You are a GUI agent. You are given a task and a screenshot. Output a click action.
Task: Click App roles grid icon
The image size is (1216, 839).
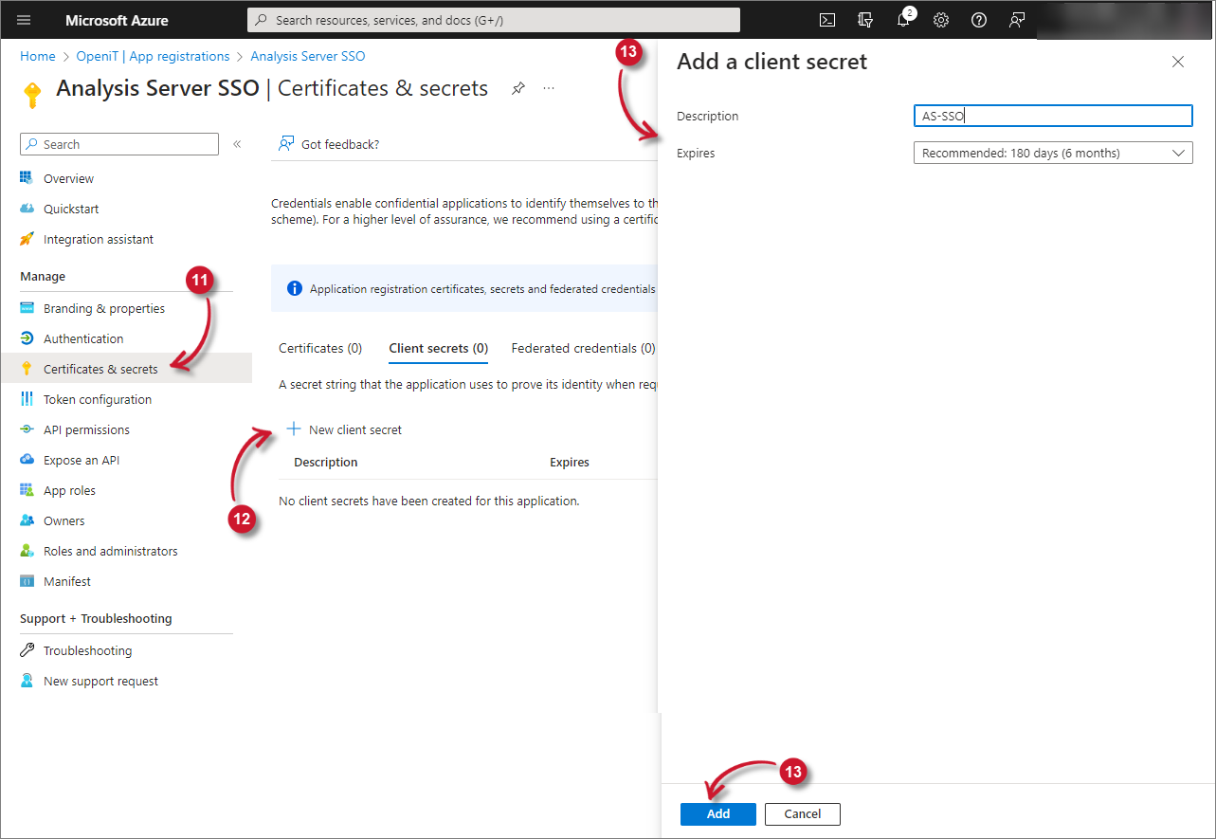point(27,490)
